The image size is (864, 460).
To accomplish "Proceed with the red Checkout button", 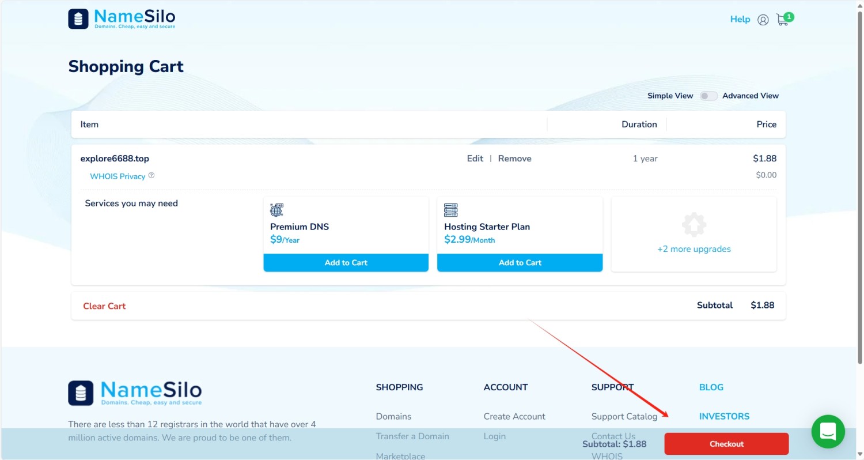I will coord(726,444).
